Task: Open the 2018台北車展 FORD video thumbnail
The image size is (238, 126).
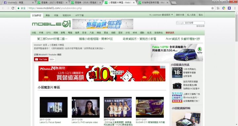Action: (x=118, y=107)
